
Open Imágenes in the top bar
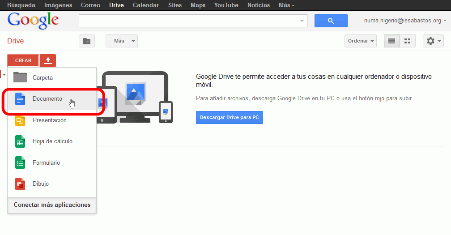58,5
